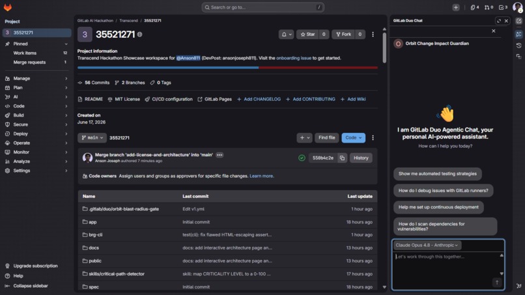The height and width of the screenshot is (295, 525).
Task: Open new chat icon in Duo sidebar
Action: (x=518, y=21)
